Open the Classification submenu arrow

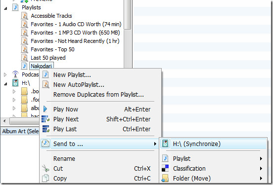261,168
